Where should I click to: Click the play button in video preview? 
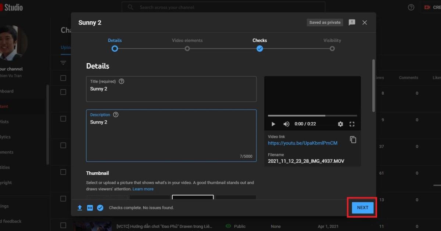[273, 124]
